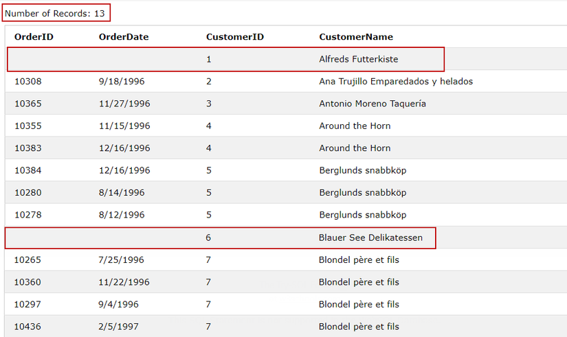Select order ID 10365
Image resolution: width=567 pixels, height=337 pixels.
click(x=28, y=104)
